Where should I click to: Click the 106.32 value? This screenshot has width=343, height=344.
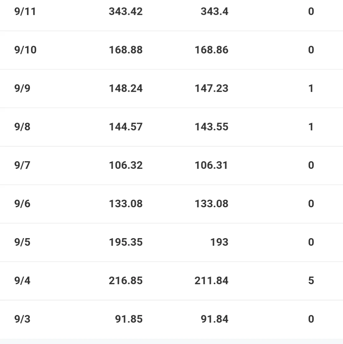pyautogui.click(x=126, y=165)
